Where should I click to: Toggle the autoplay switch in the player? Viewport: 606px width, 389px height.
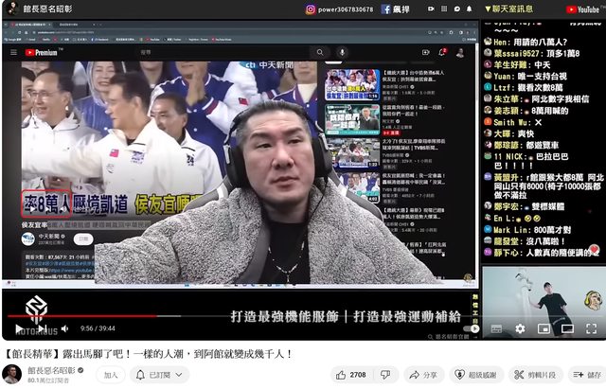[472, 328]
